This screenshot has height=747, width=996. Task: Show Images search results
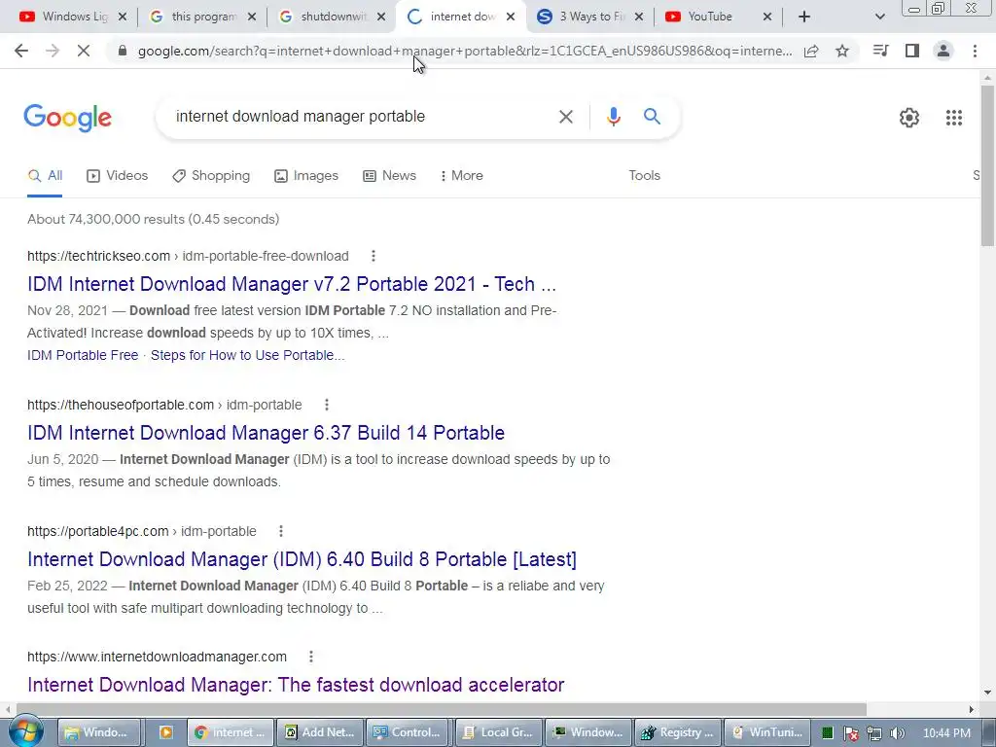click(x=306, y=176)
